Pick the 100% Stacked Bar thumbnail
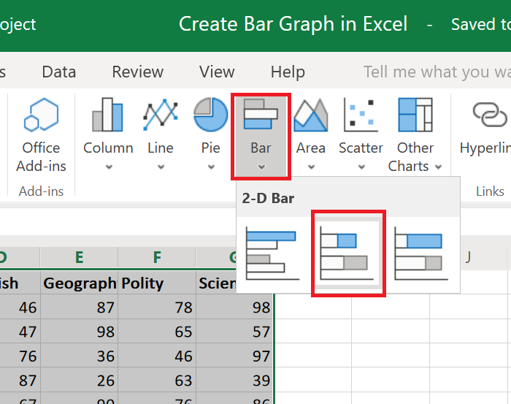511x404 pixels. [x=419, y=253]
